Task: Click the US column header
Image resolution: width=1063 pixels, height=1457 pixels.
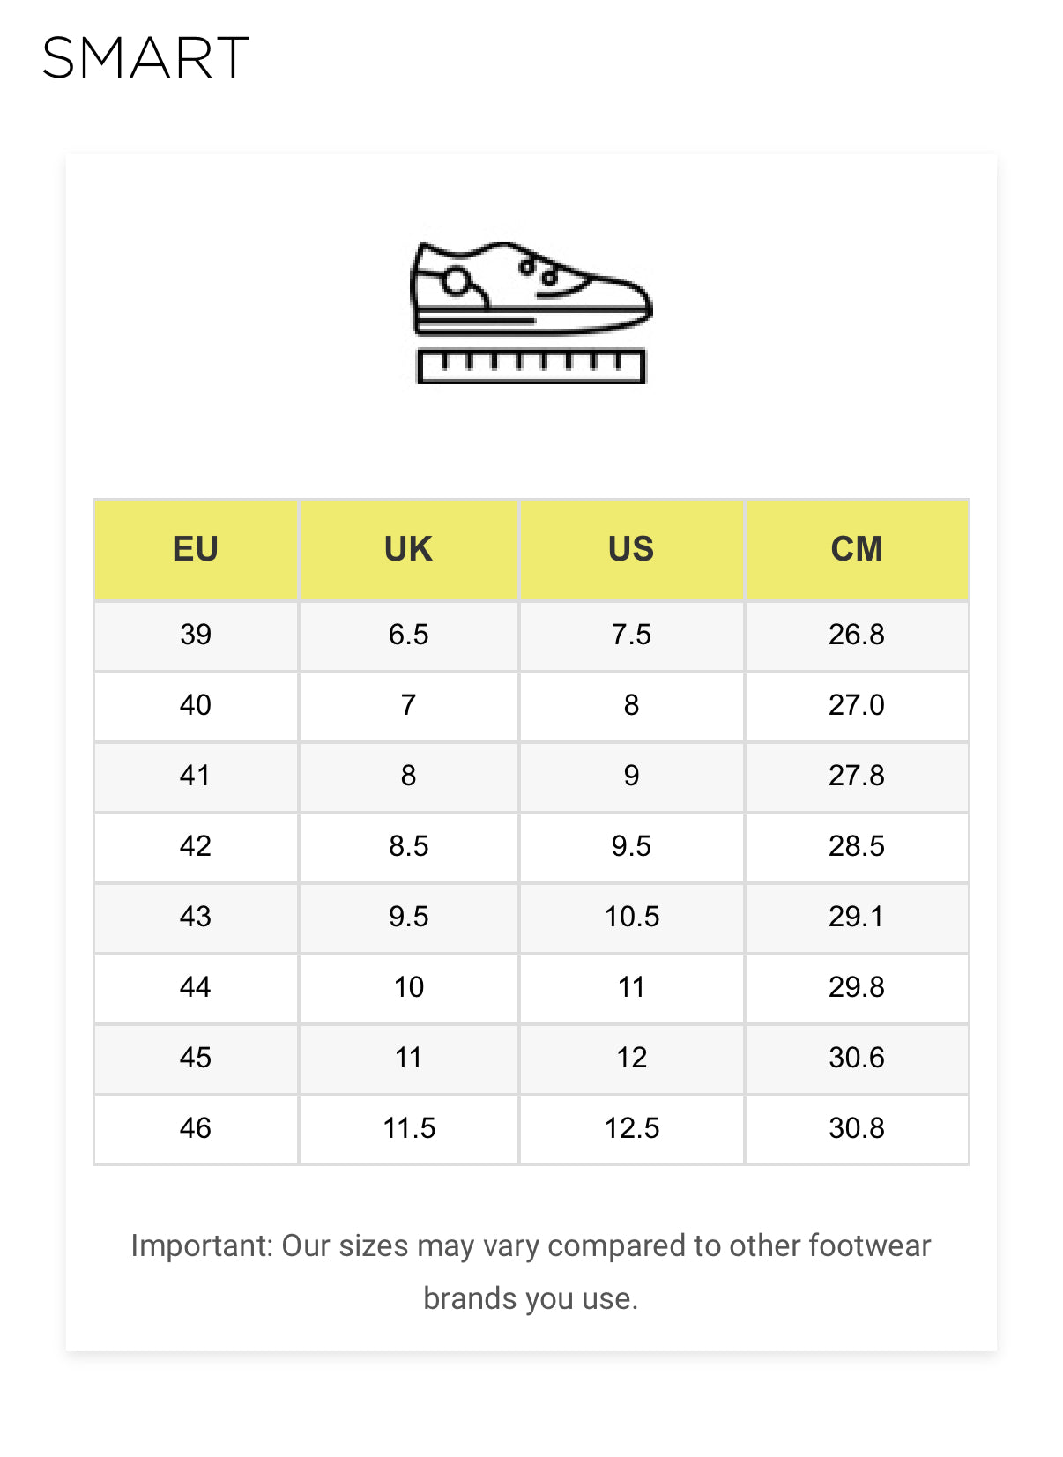Action: point(631,549)
